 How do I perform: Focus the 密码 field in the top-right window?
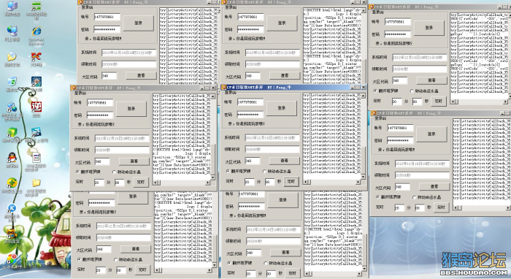click(398, 34)
